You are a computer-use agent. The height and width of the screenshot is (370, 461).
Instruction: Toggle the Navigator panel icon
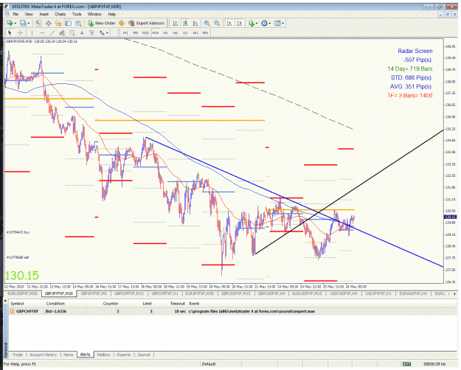[x=58, y=23]
